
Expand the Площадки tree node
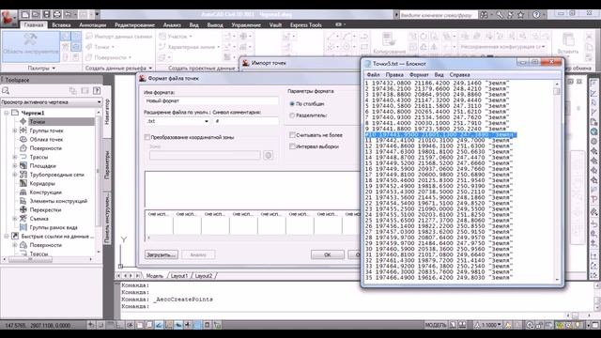pyautogui.click(x=15, y=166)
